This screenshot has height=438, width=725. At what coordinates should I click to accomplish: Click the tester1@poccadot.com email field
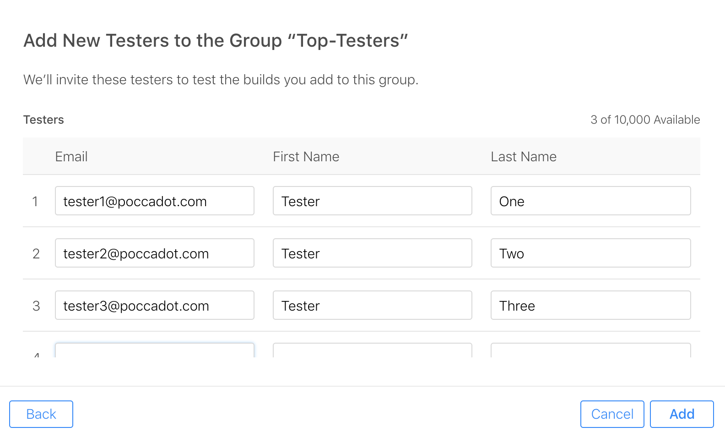(155, 201)
